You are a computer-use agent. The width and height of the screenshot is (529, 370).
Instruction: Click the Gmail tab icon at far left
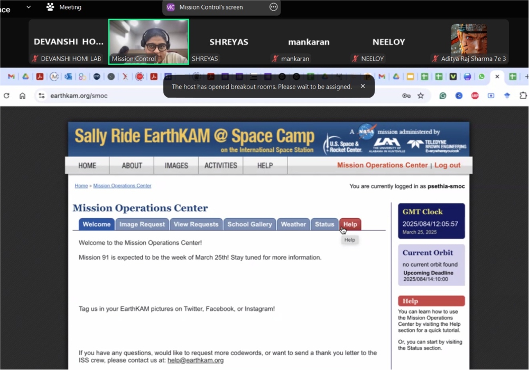click(x=11, y=77)
